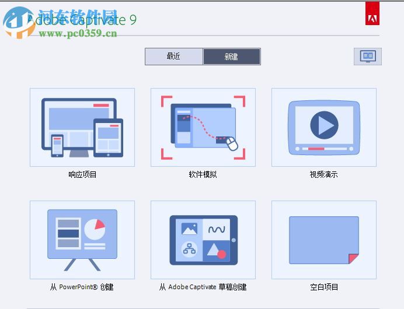404x309 pixels.
Task: Select the 从 PowerPoint 创建 thumbnail
Action: point(82,240)
